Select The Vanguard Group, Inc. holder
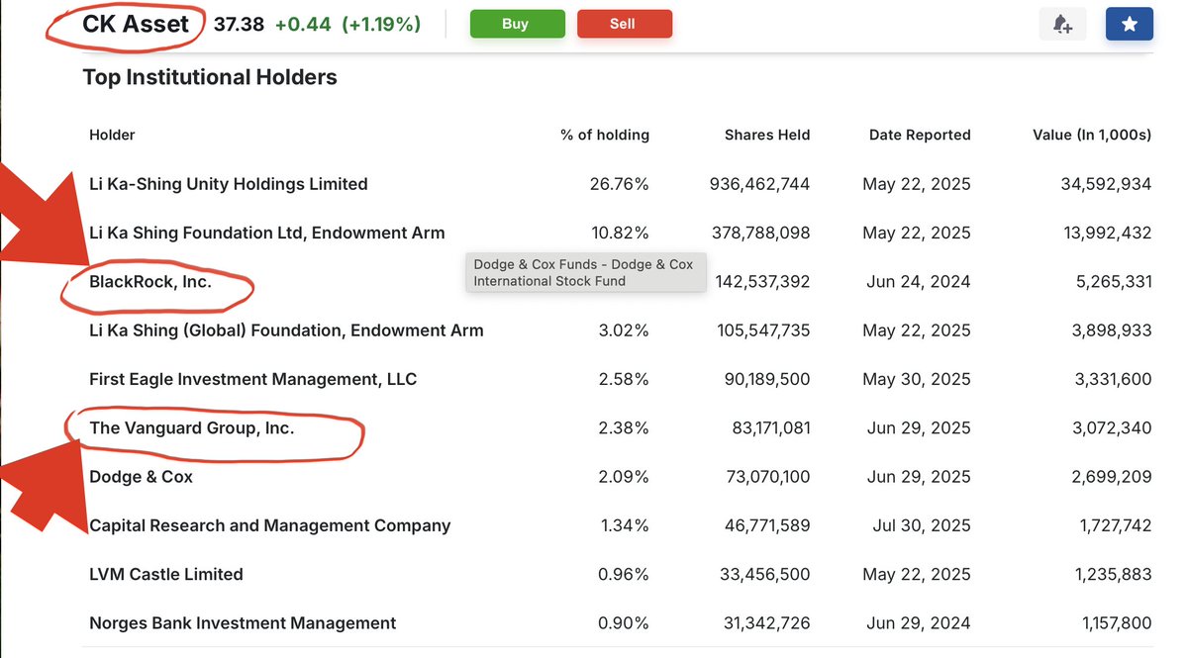 (192, 427)
